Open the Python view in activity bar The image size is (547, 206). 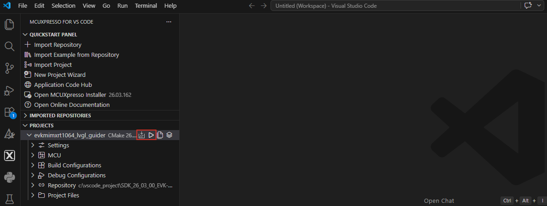[x=10, y=177]
